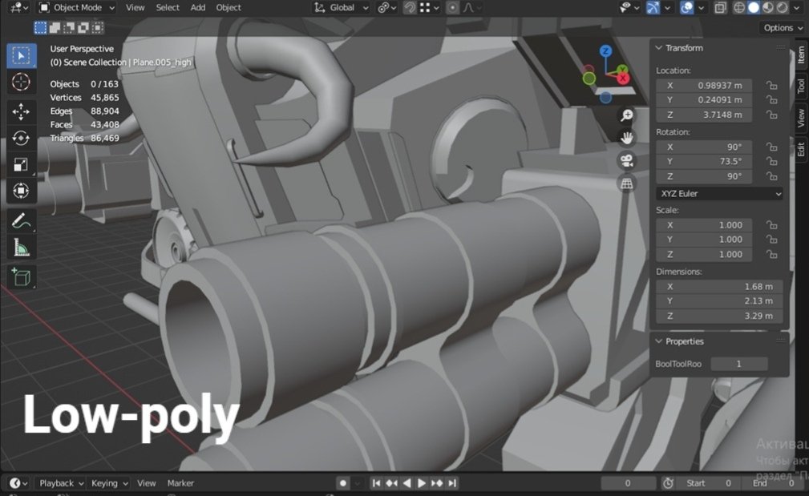Switch perspective/orthographic grid icon
809x496 pixels.
[x=627, y=183]
